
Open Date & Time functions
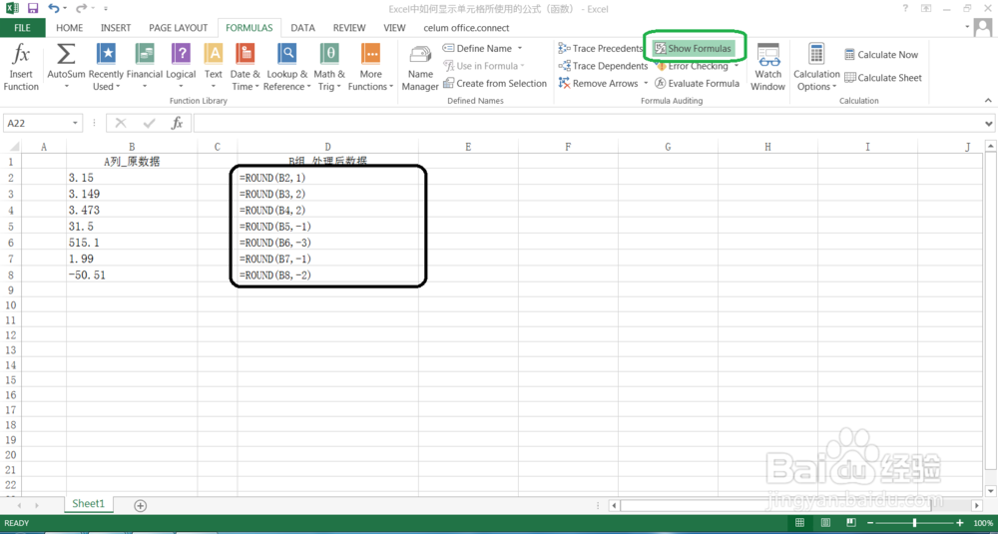(x=246, y=68)
